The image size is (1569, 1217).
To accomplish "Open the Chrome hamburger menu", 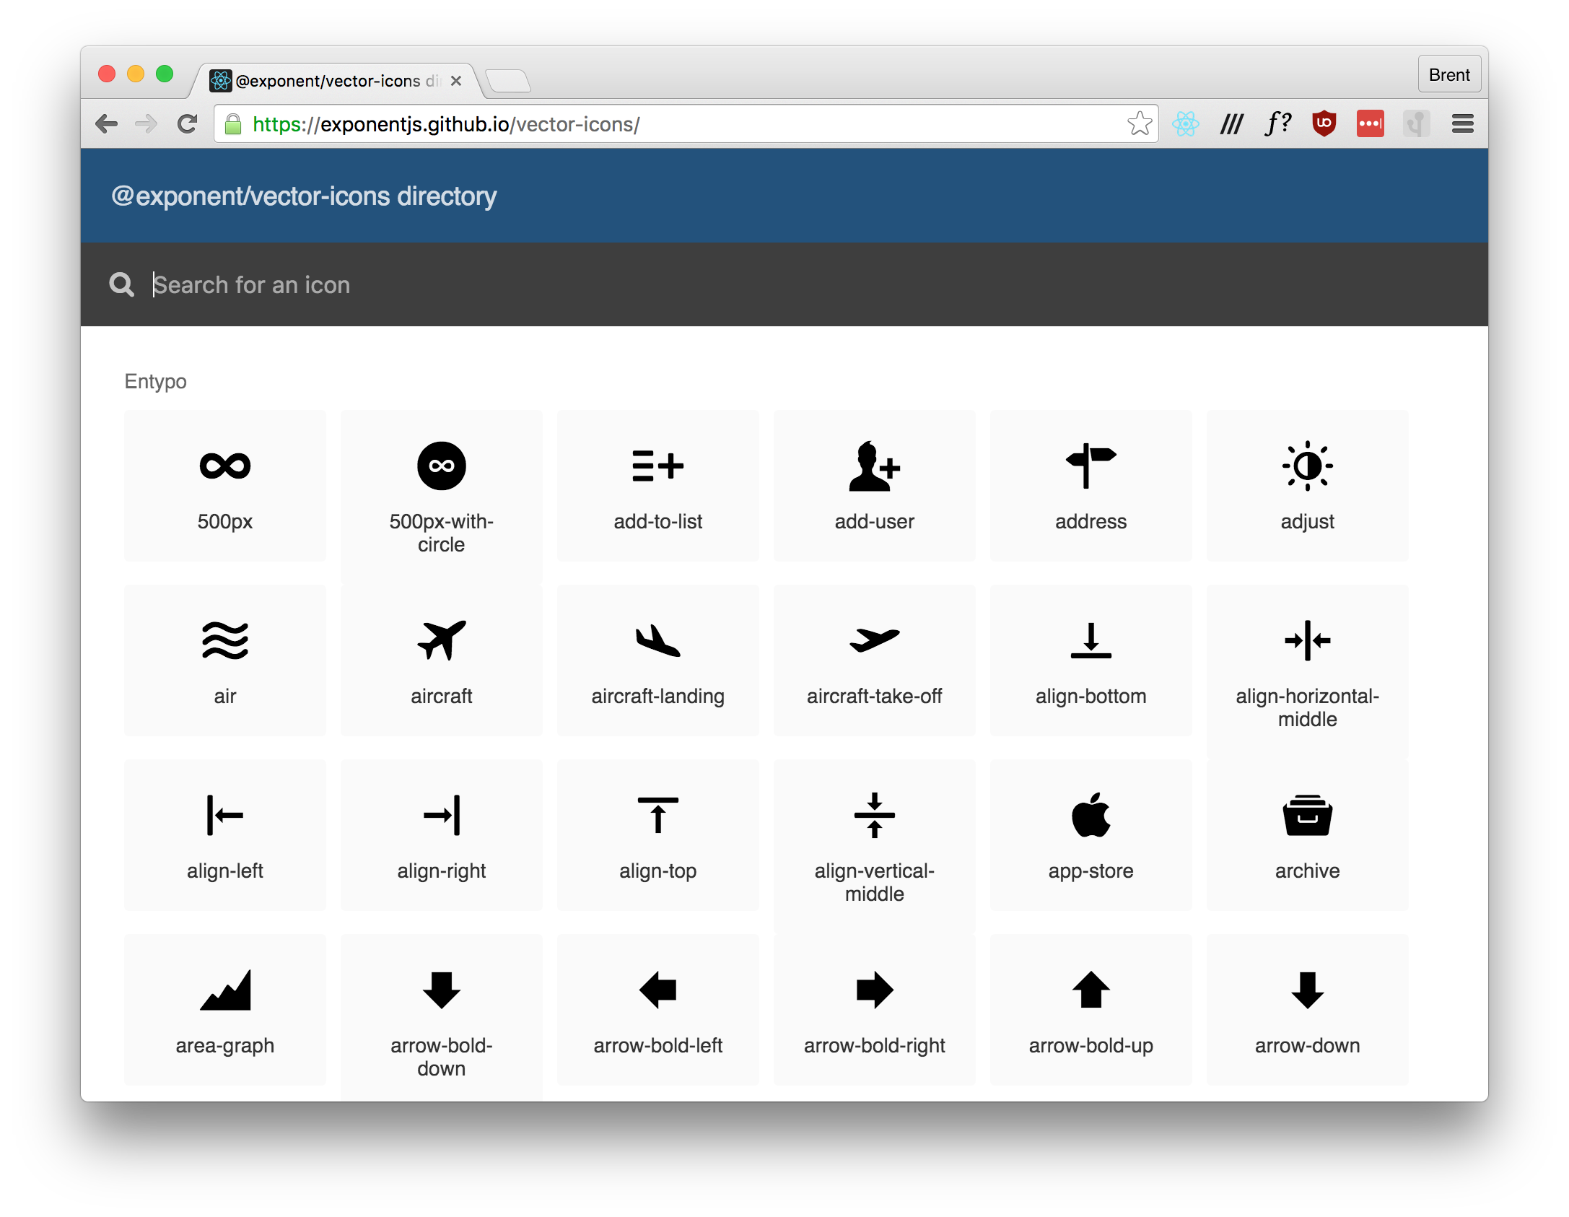I will click(x=1462, y=123).
